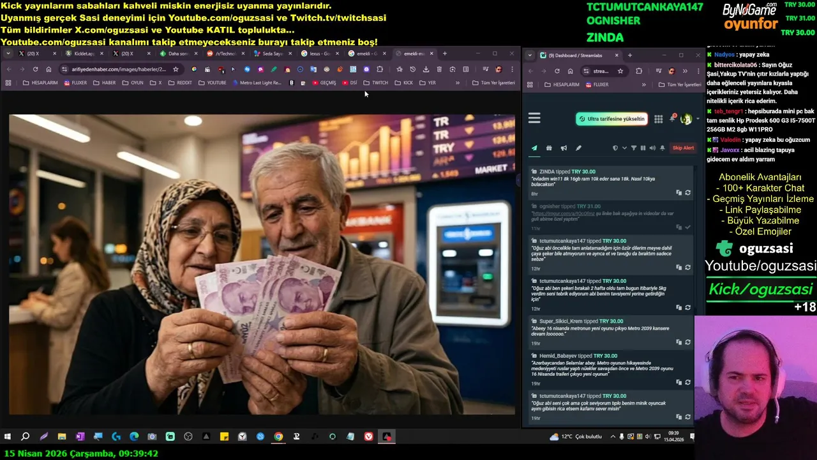Open Microsoft Edge from taskbar
The image size is (817, 460).
coord(134,436)
